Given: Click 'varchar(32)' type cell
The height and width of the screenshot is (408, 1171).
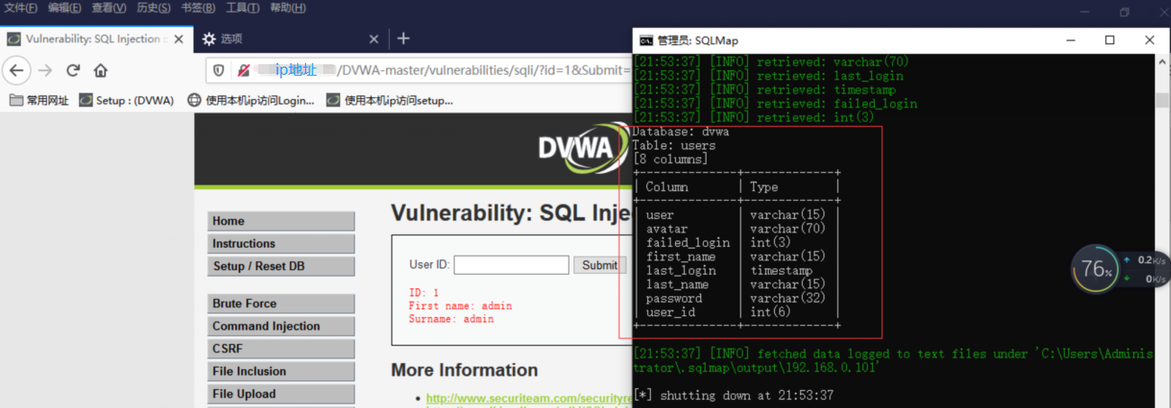Looking at the screenshot, I should pyautogui.click(x=788, y=298).
